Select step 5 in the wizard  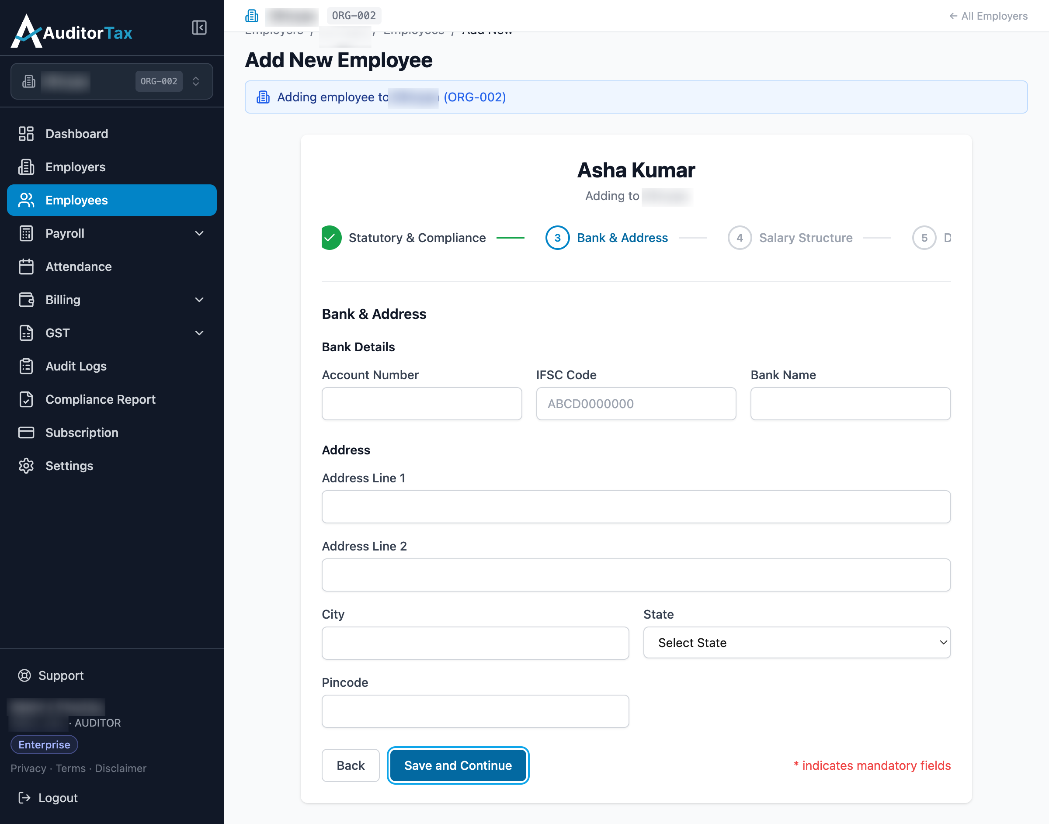924,238
